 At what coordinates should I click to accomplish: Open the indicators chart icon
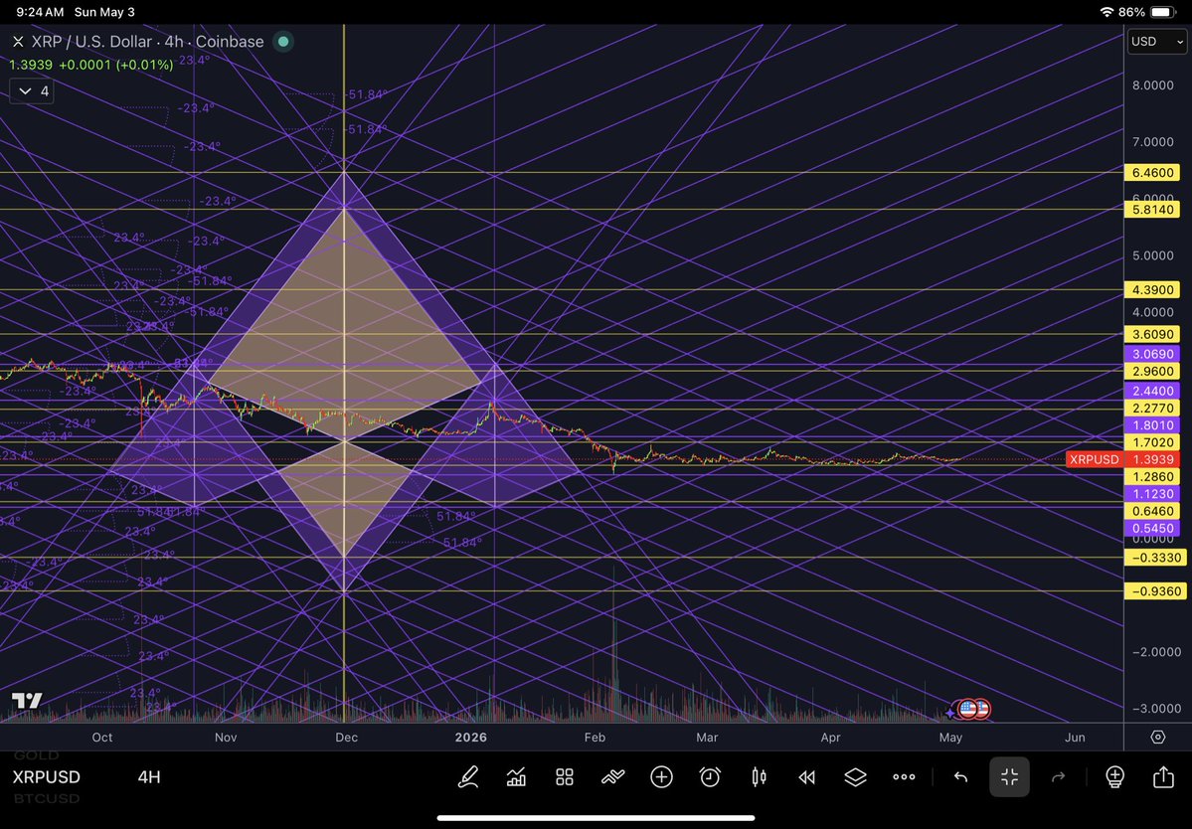coord(516,776)
